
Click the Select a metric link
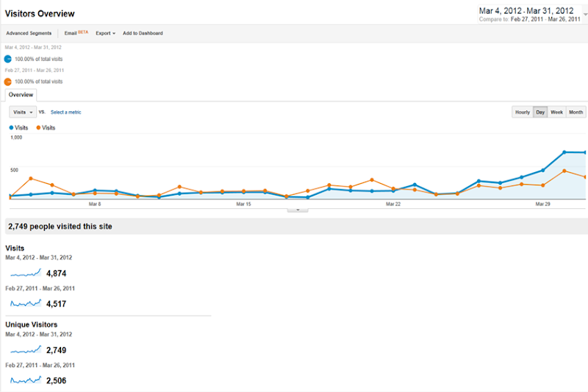coord(65,112)
